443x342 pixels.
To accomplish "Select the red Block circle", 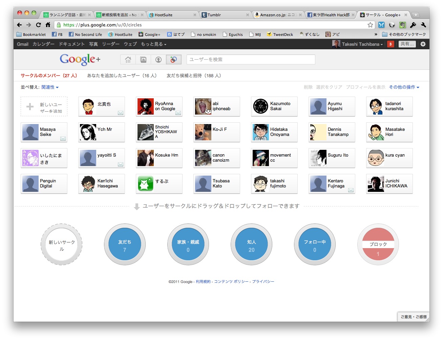I will 378,244.
